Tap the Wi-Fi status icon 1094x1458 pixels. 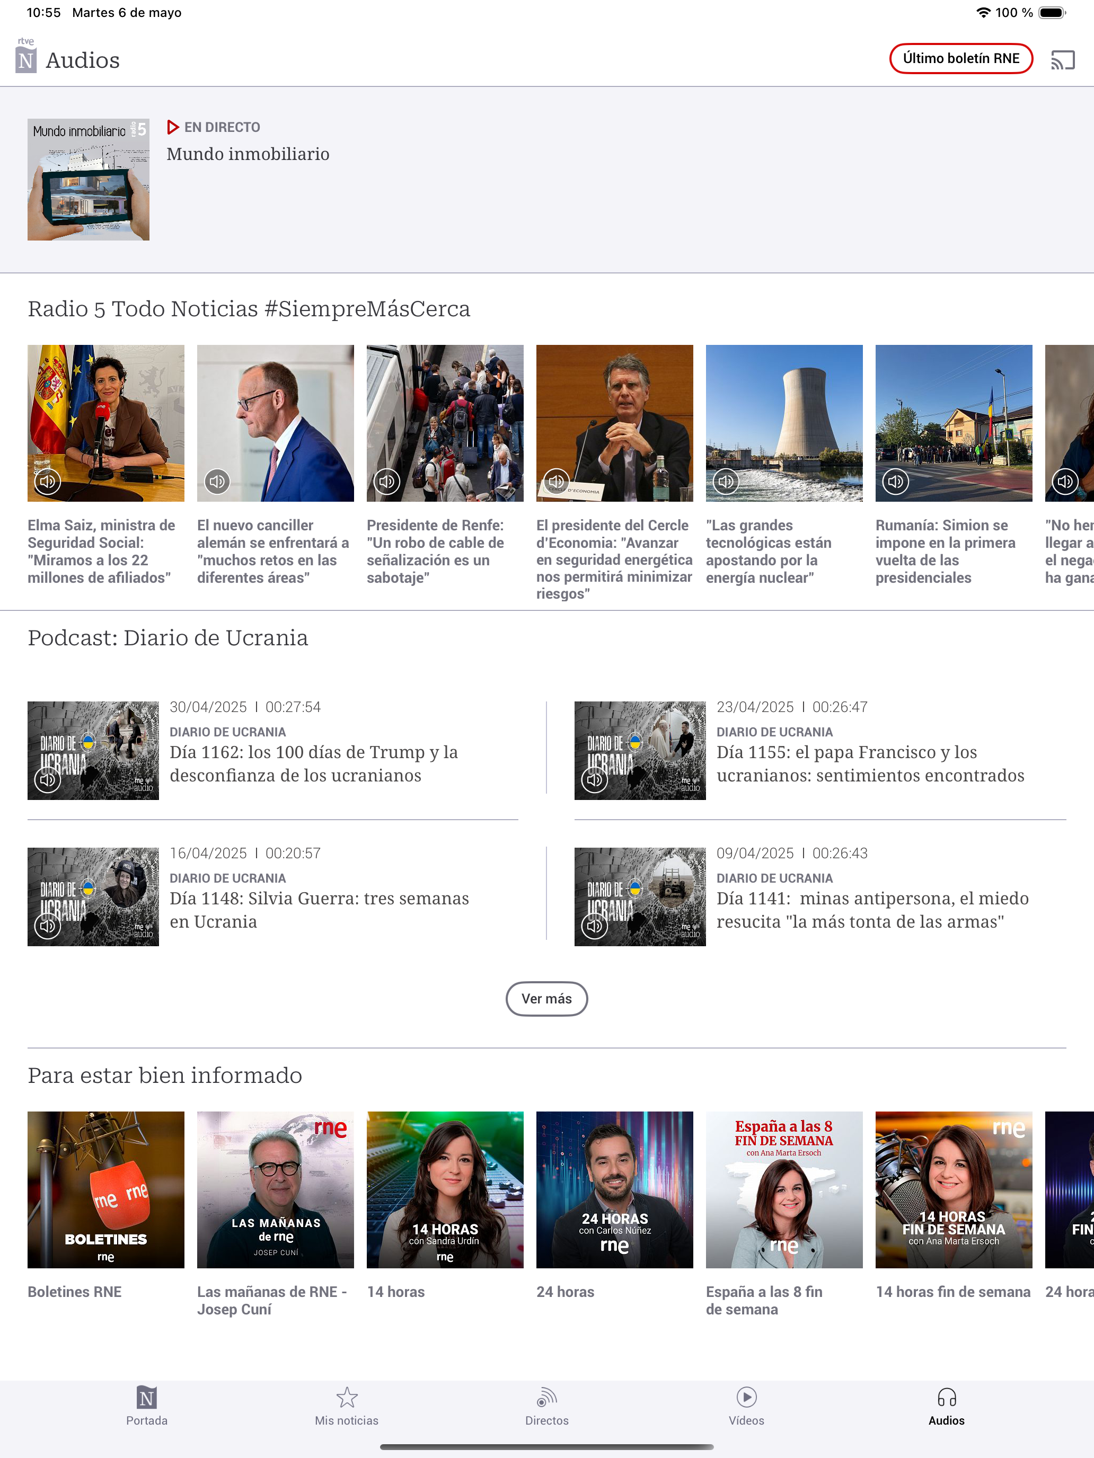pos(983,13)
